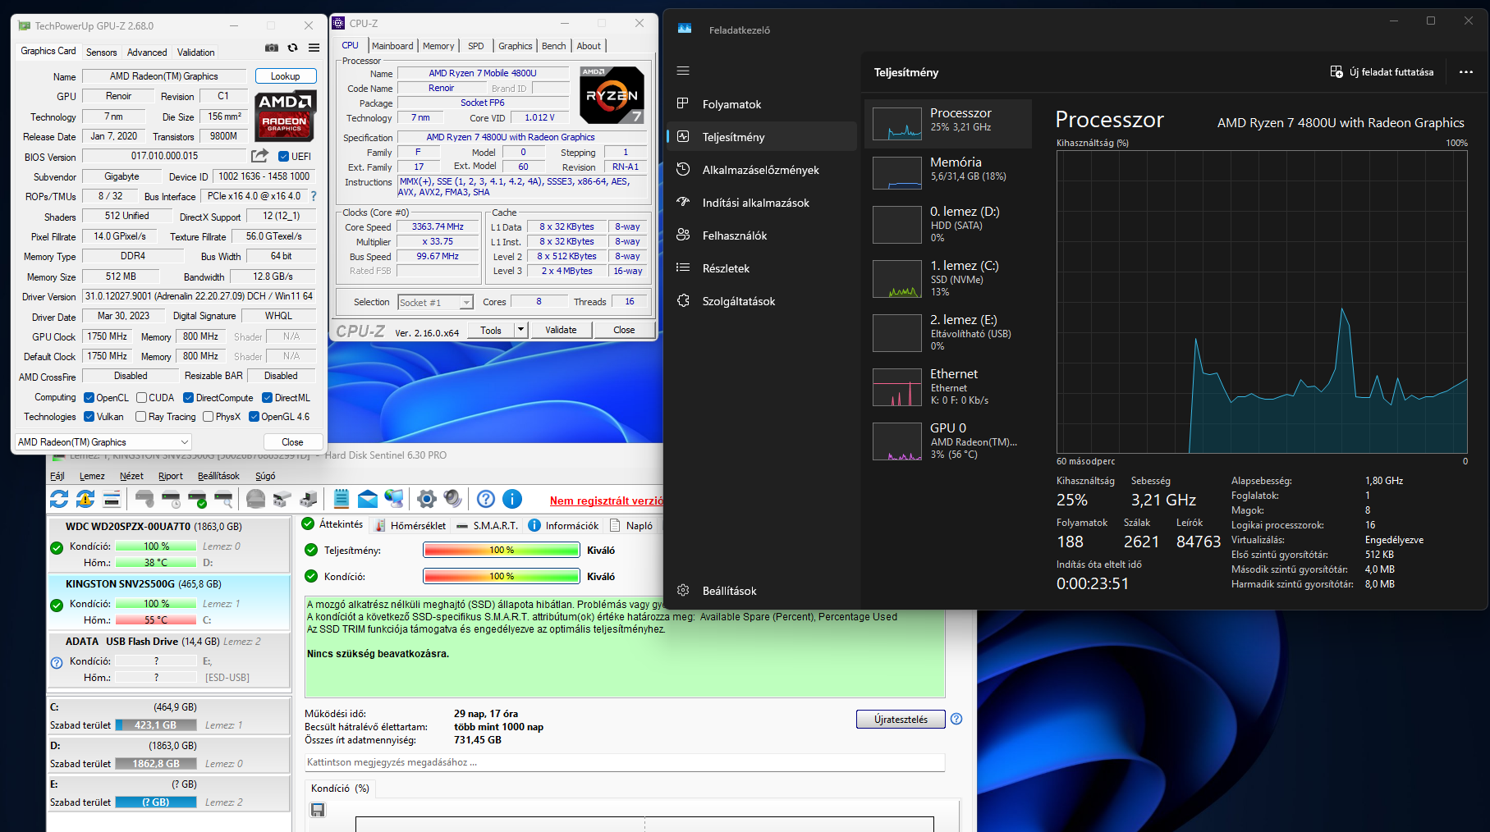Open Folyamatok in Task Manager sidebar

[762, 104]
